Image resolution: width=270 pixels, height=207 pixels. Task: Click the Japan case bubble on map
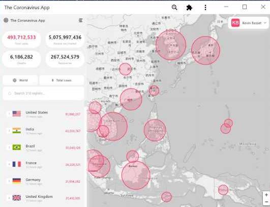pos(205,50)
